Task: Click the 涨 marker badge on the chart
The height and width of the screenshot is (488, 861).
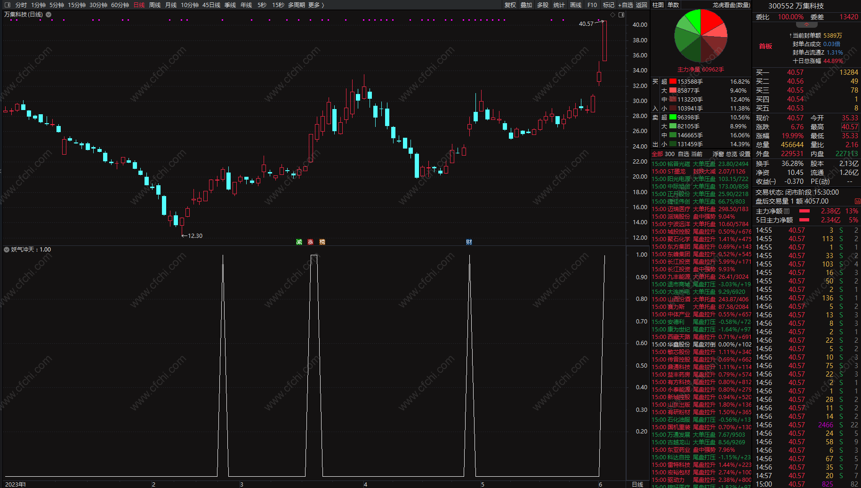Action: coord(311,242)
